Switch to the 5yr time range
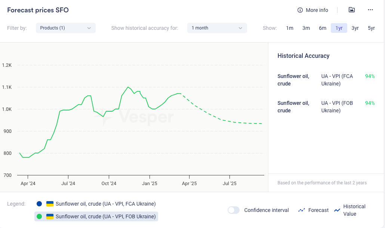This screenshot has height=228, width=385. (371, 28)
